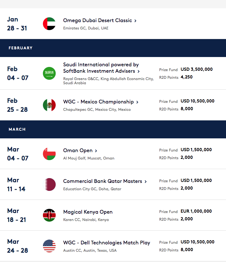Click the UAE flag icon
The height and width of the screenshot is (262, 226).
(x=49, y=24)
